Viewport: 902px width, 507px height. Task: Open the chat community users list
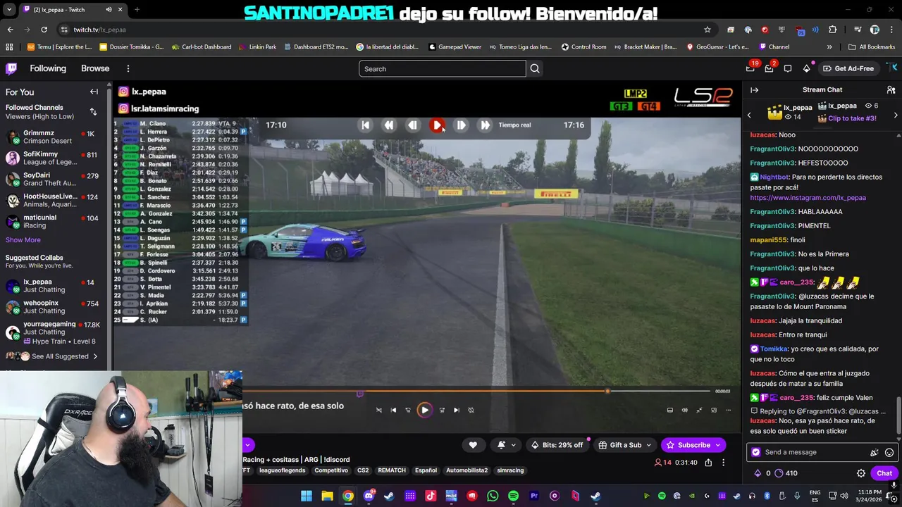tap(891, 89)
